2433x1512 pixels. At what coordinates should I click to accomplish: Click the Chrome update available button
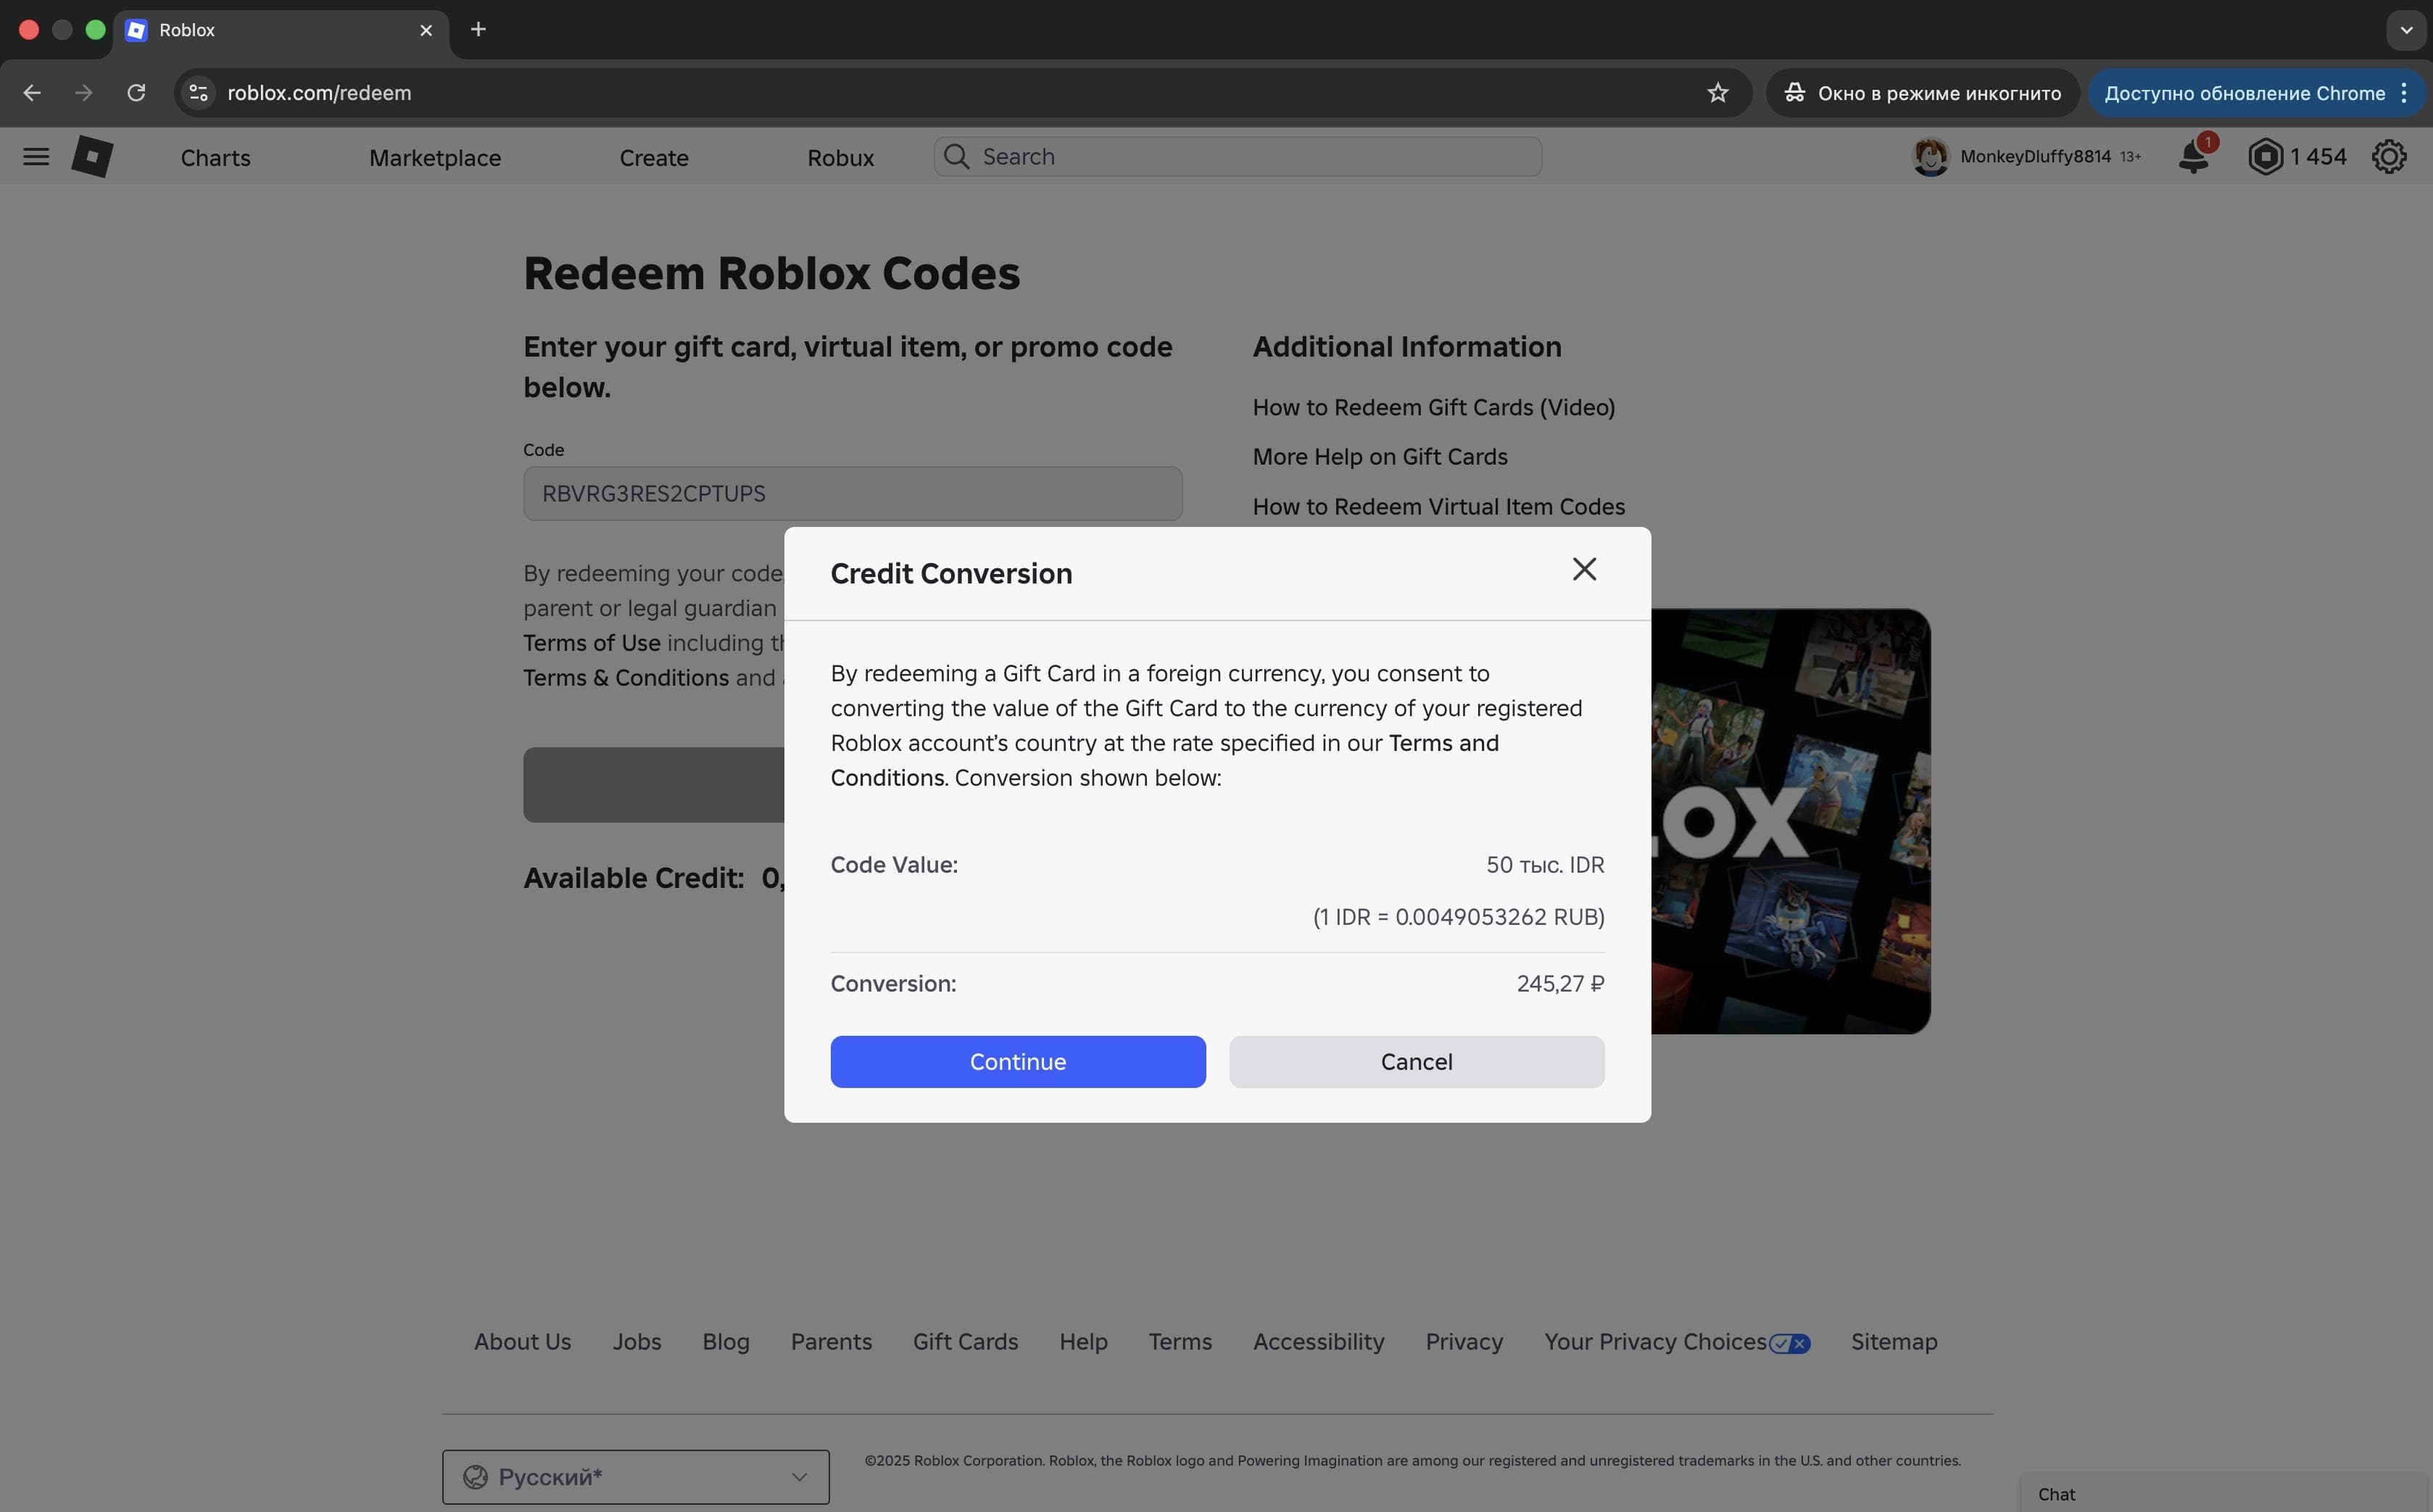coord(2256,93)
